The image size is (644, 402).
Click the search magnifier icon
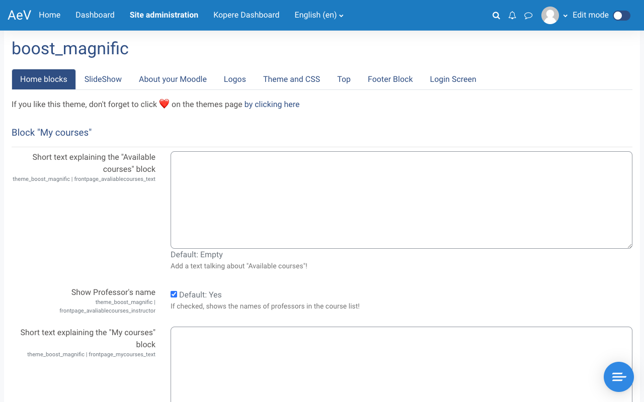click(x=496, y=16)
